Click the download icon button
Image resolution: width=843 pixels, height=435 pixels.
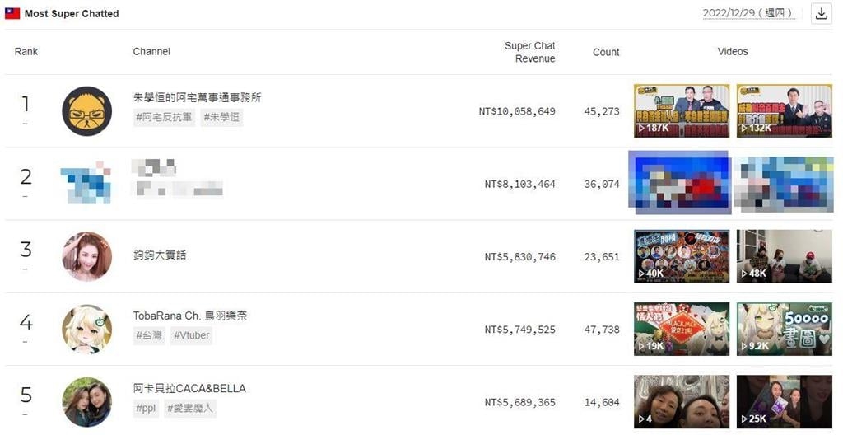coord(821,13)
